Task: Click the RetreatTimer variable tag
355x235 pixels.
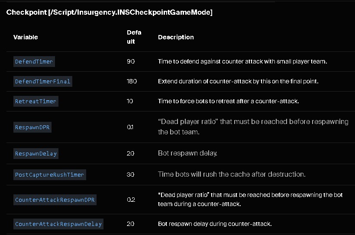Action: pyautogui.click(x=36, y=101)
